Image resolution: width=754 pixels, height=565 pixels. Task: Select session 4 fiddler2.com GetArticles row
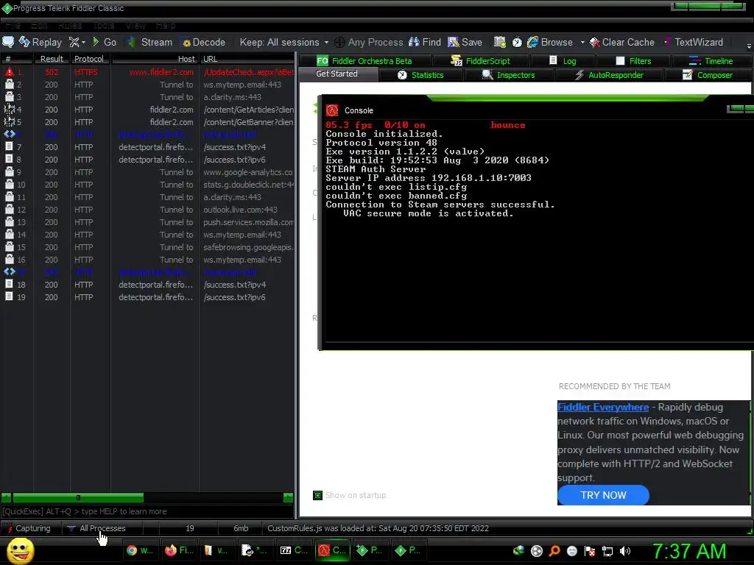pos(147,110)
